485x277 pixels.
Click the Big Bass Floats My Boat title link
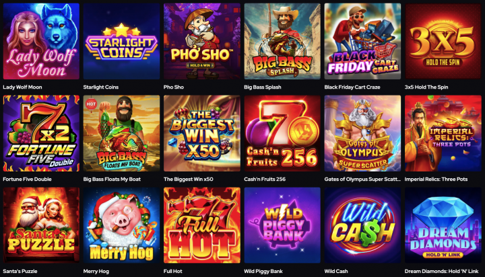112,179
